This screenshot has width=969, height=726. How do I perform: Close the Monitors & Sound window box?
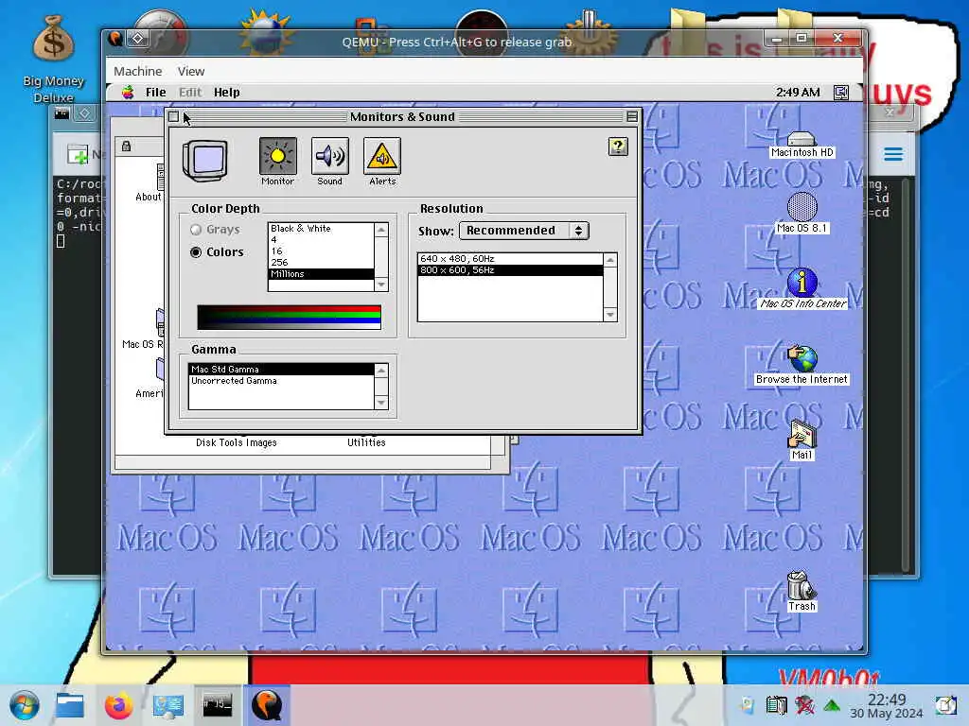174,116
